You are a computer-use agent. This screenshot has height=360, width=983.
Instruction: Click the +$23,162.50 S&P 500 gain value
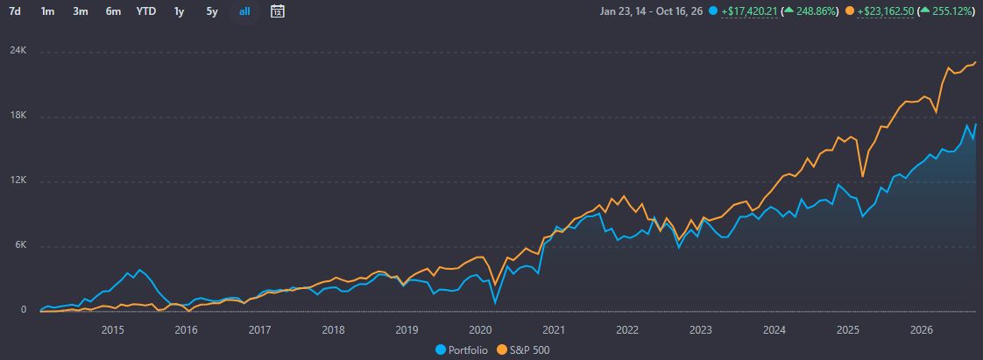885,11
